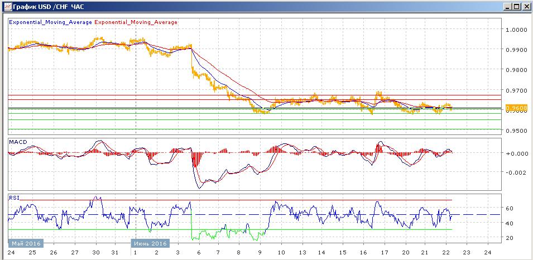
Task: Click the 60 level on RSI scale
Action: (510, 208)
